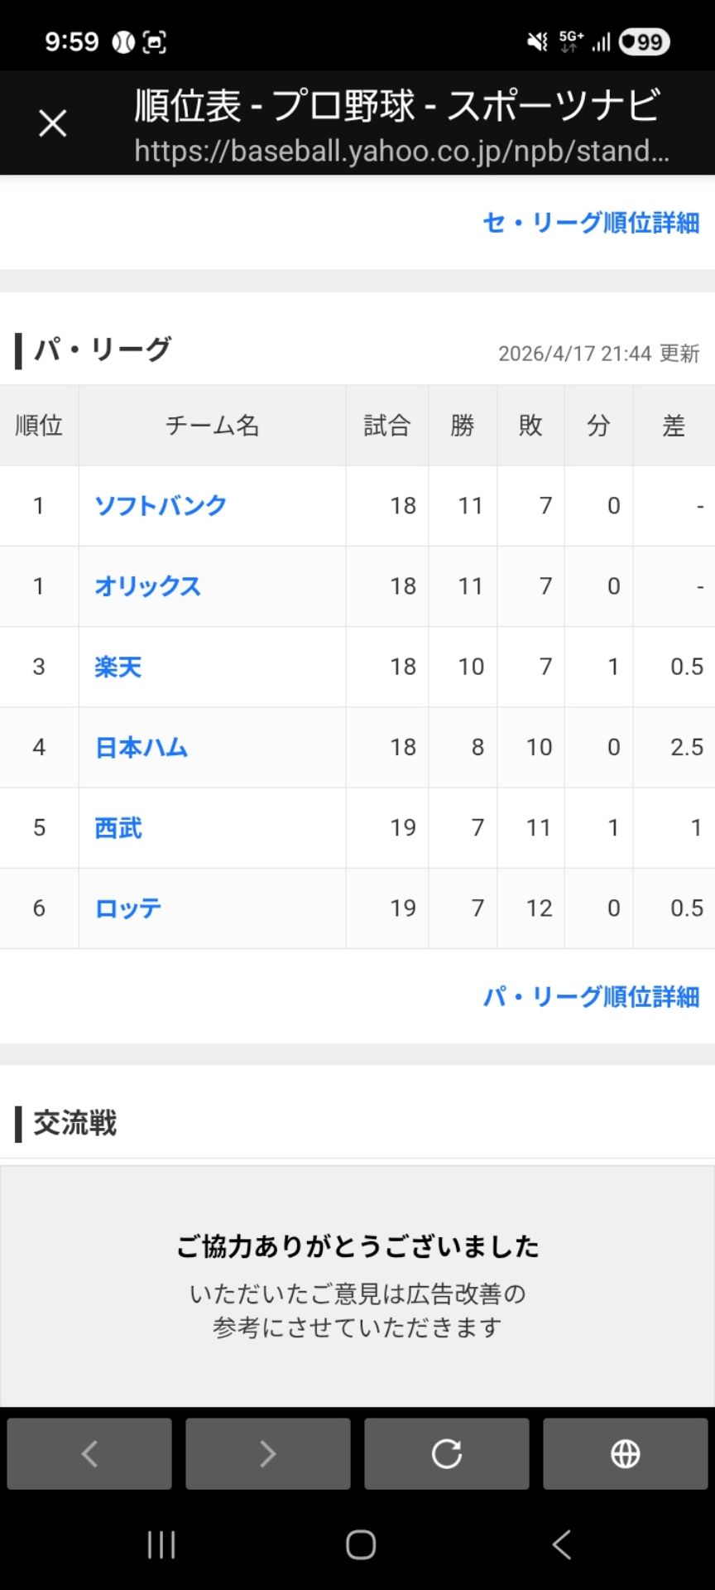Open the 日本ハム team link

[x=142, y=747]
